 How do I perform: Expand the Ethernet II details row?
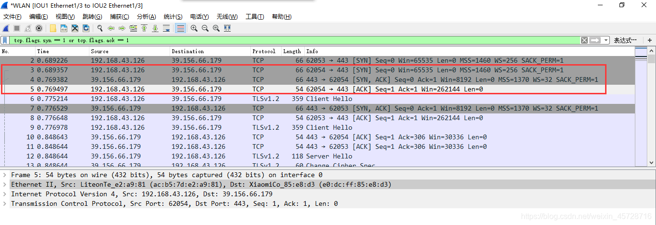[5, 185]
